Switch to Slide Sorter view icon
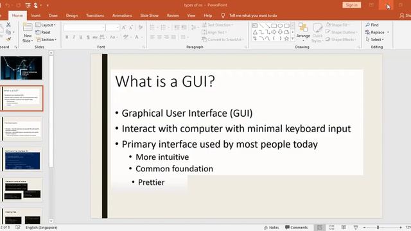This screenshot has height=231, width=411. click(331, 227)
